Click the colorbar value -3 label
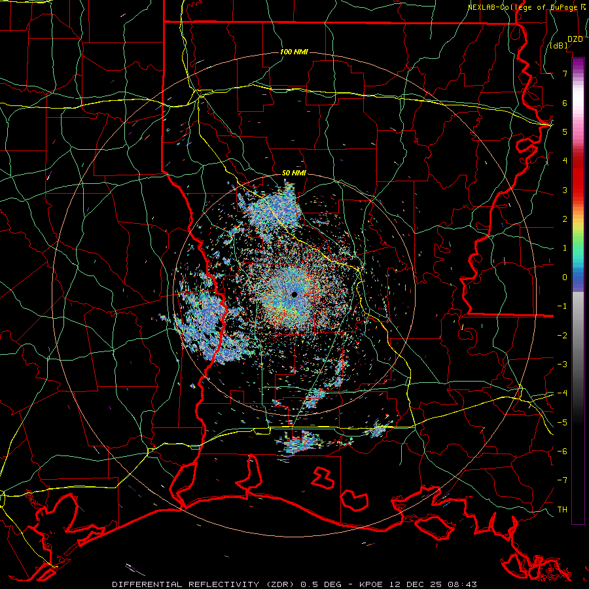 [x=562, y=365]
